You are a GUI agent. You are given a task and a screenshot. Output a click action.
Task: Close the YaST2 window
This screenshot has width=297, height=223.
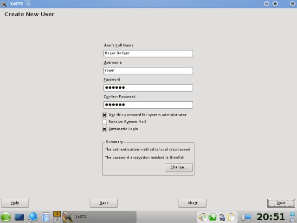click(292, 4)
